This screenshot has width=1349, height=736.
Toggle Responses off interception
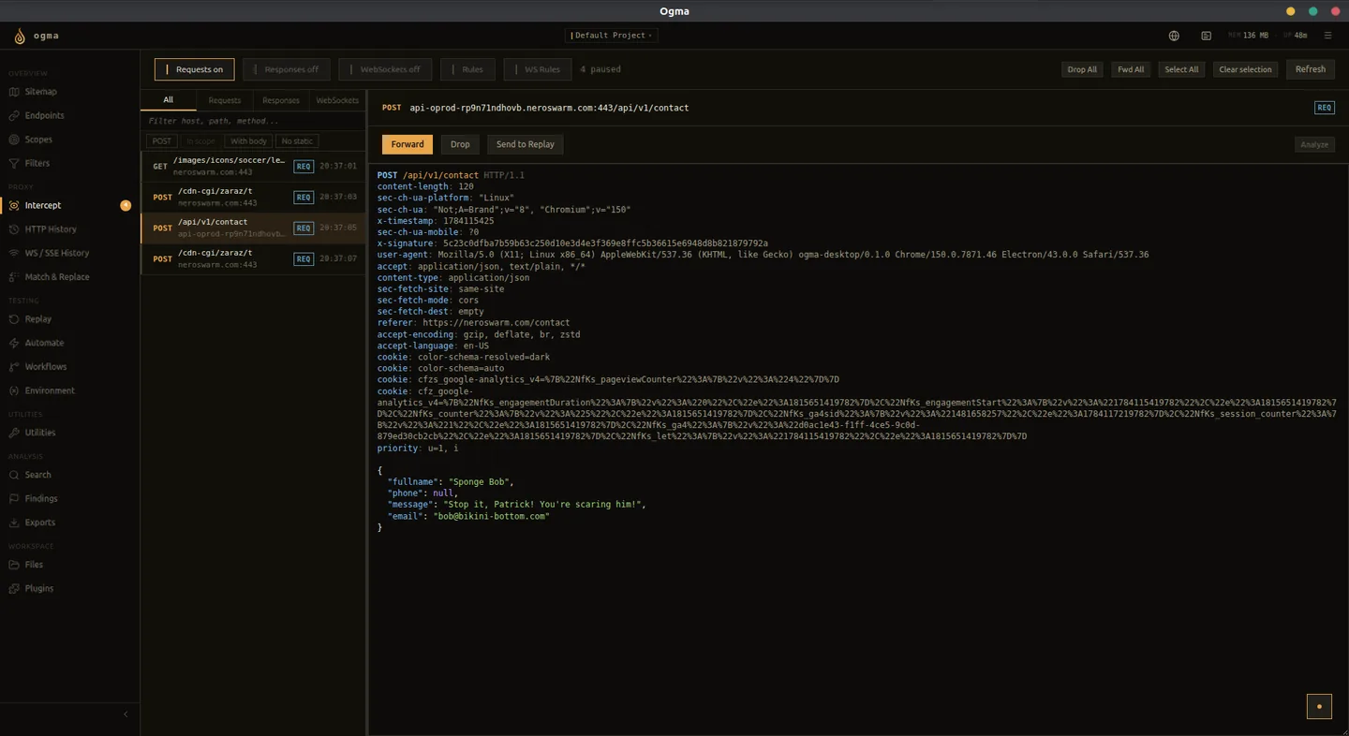tap(287, 69)
